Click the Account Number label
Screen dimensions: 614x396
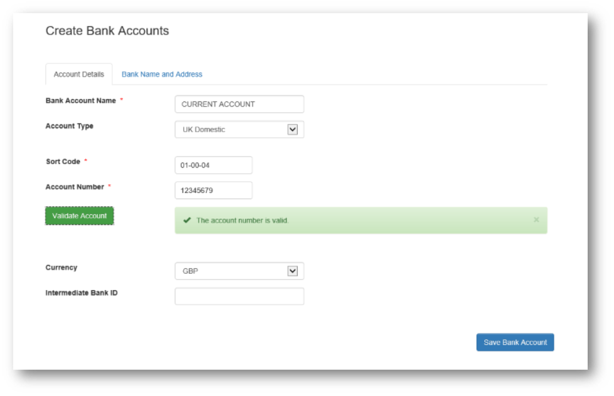tap(75, 187)
